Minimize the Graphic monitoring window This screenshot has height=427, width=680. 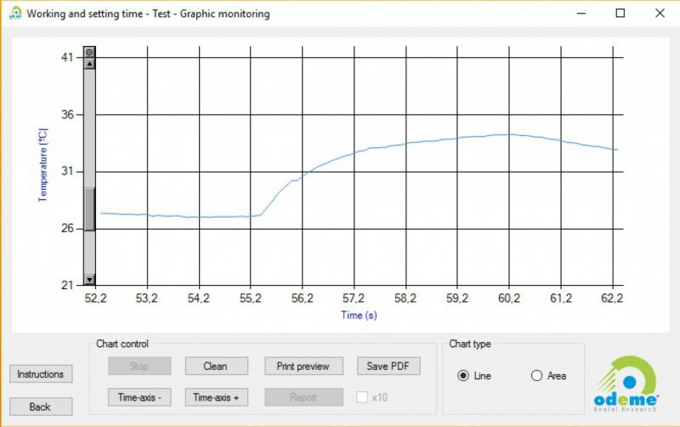(581, 14)
